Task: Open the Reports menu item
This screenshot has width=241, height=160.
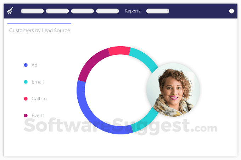Action: (133, 11)
